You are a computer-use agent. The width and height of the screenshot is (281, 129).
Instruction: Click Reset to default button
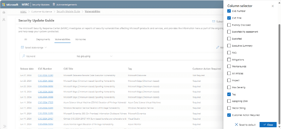pos(245,125)
